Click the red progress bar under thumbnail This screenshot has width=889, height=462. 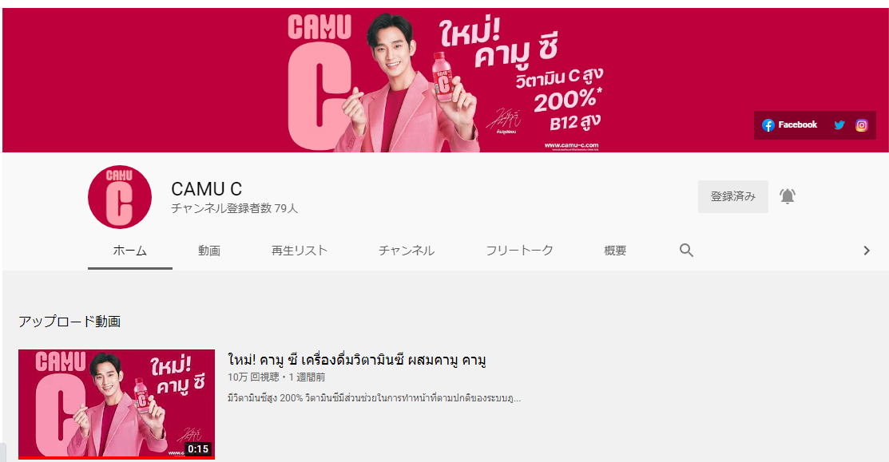click(x=117, y=457)
